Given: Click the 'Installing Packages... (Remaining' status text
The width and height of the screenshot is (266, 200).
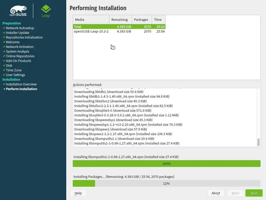Looking at the screenshot, I should tap(124, 177).
